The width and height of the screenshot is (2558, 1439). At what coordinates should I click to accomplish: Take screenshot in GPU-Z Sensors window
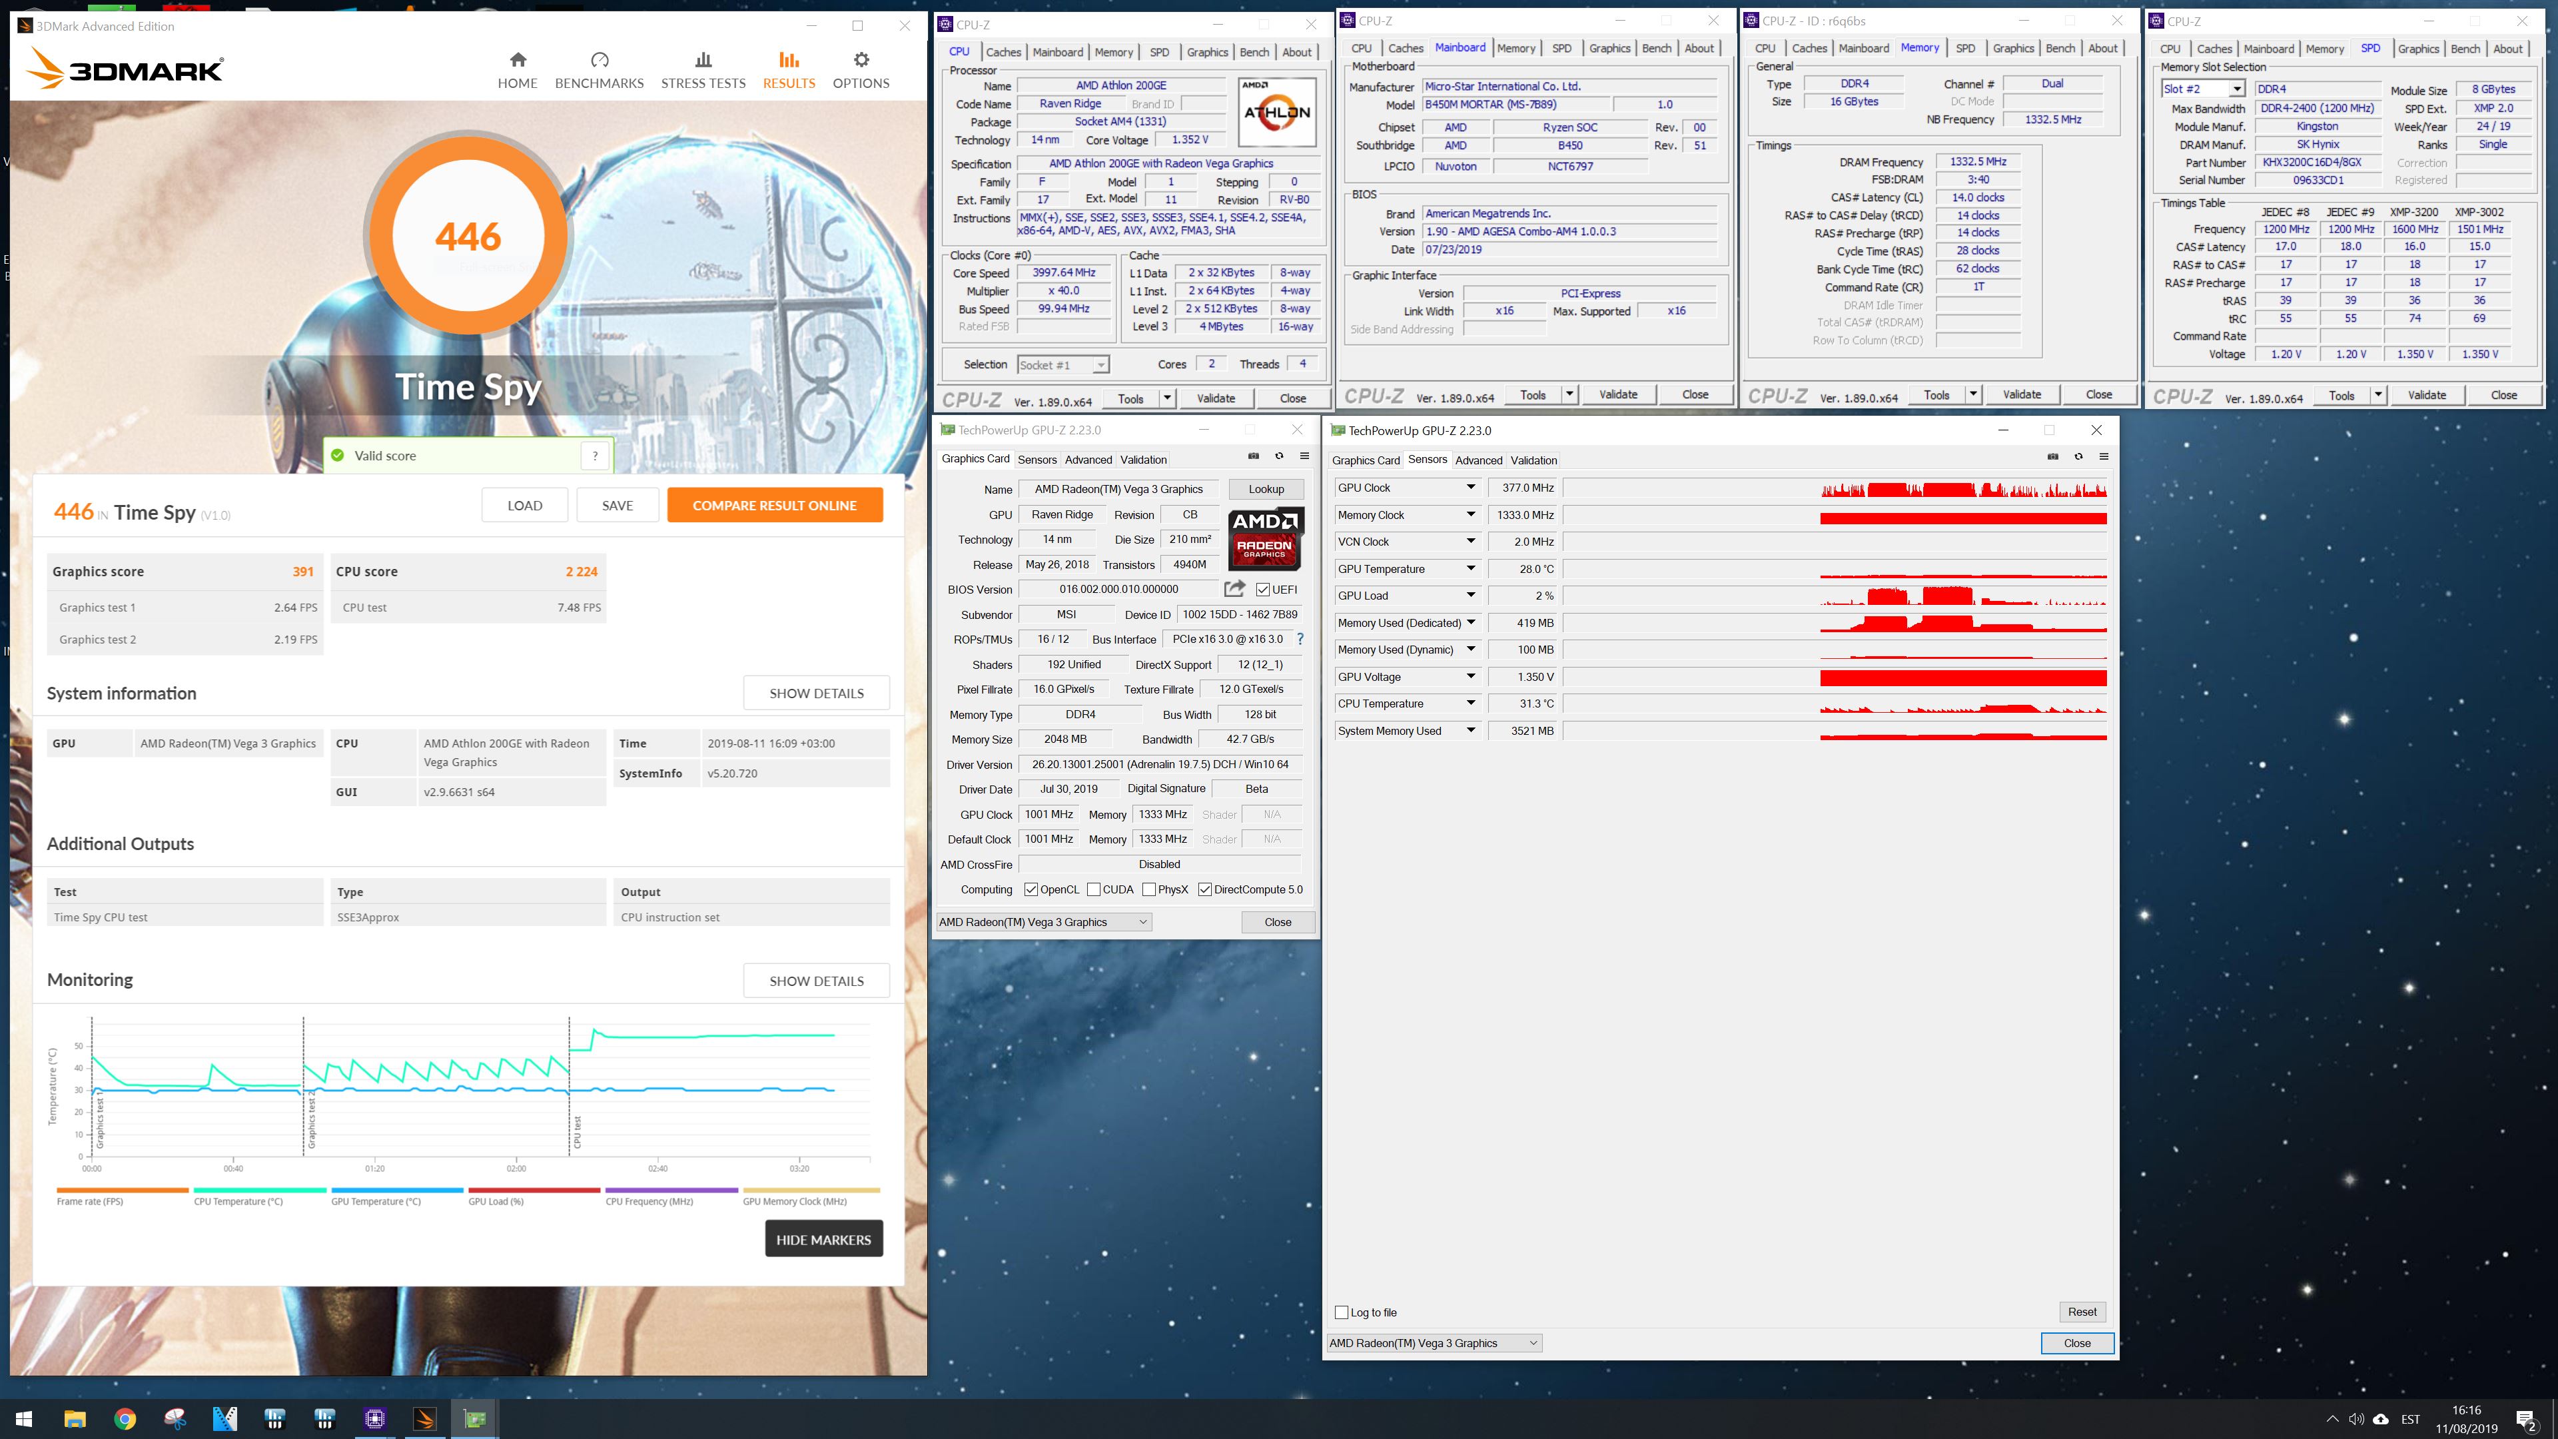point(2052,457)
